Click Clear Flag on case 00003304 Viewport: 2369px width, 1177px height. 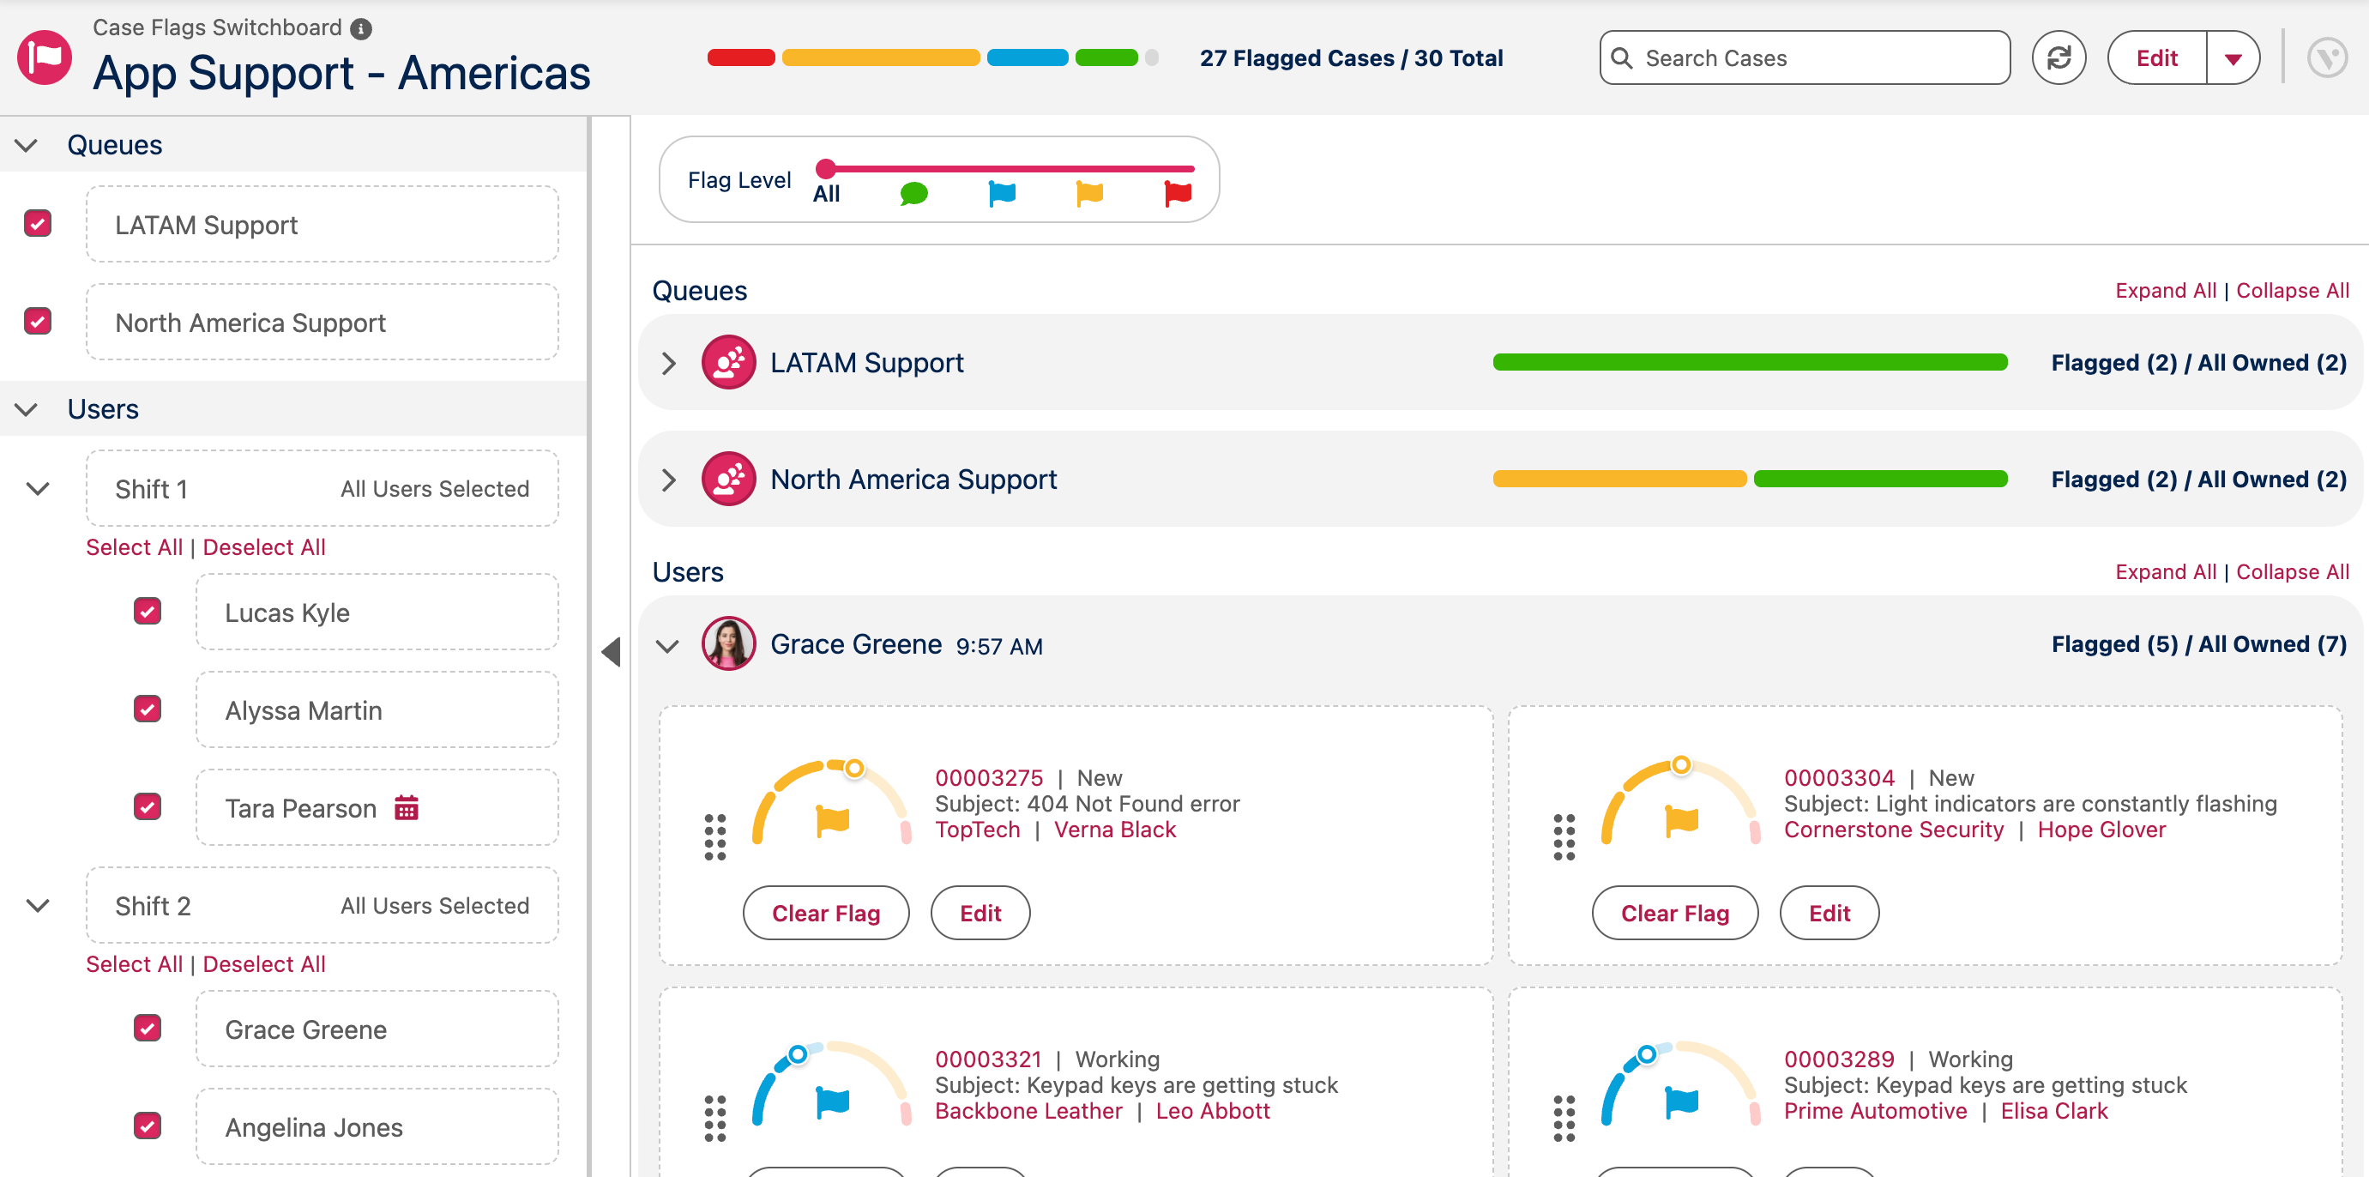[1674, 912]
